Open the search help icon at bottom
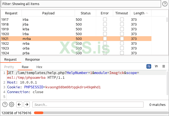Viewport: 169px width, 116px height. tap(5, 105)
